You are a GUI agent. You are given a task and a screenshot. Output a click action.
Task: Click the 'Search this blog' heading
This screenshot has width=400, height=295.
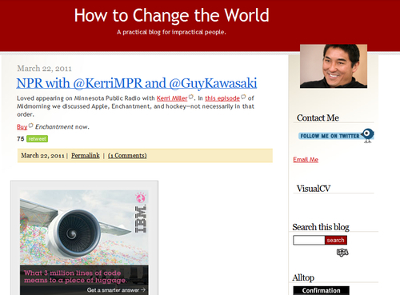321,227
